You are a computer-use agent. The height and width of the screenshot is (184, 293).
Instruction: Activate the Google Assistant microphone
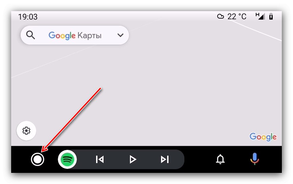[254, 159]
